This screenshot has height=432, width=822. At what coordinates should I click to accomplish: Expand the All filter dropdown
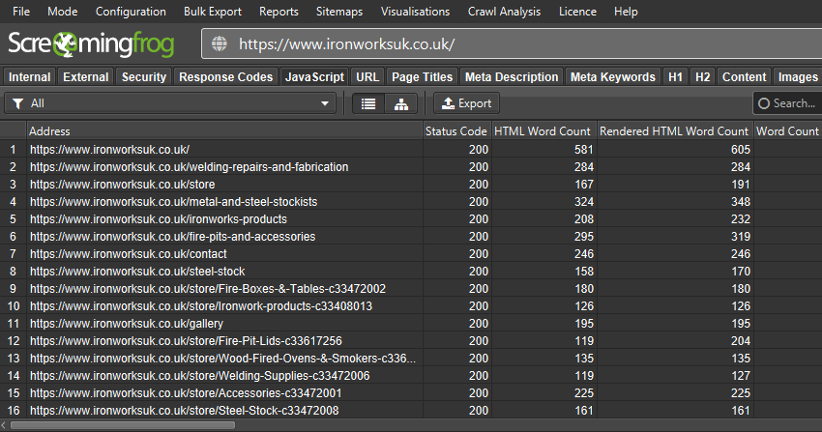click(325, 103)
